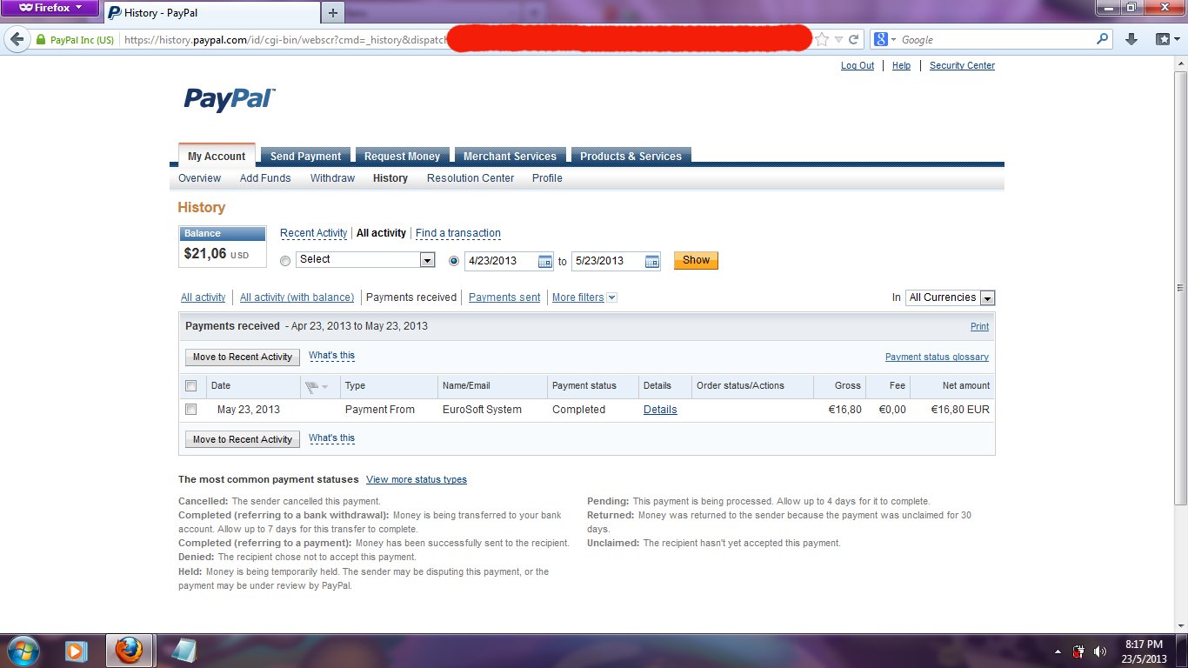The image size is (1188, 668).
Task: Open the notepad-like taskbar application icon
Action: coord(184,650)
